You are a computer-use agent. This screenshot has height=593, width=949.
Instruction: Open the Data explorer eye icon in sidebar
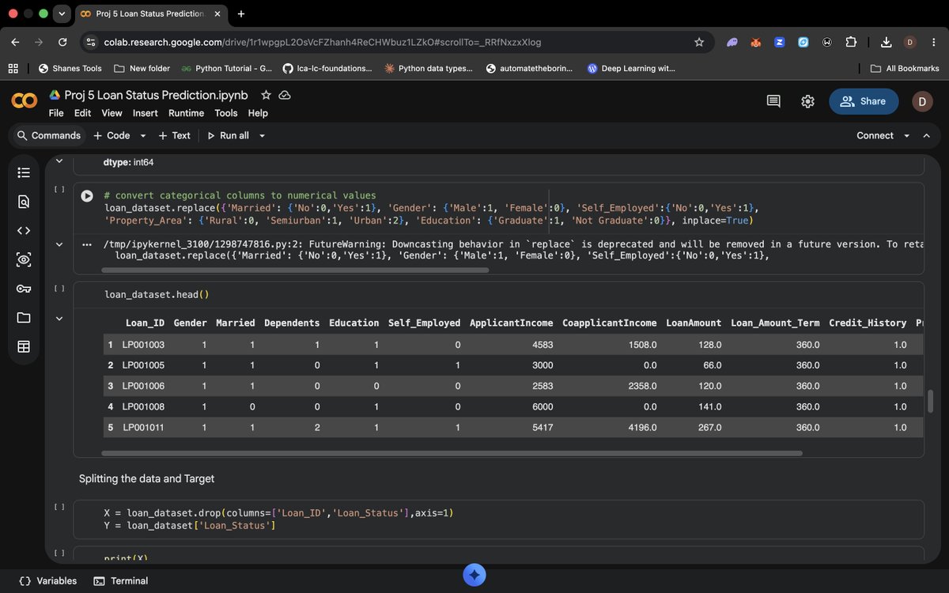[x=24, y=260]
